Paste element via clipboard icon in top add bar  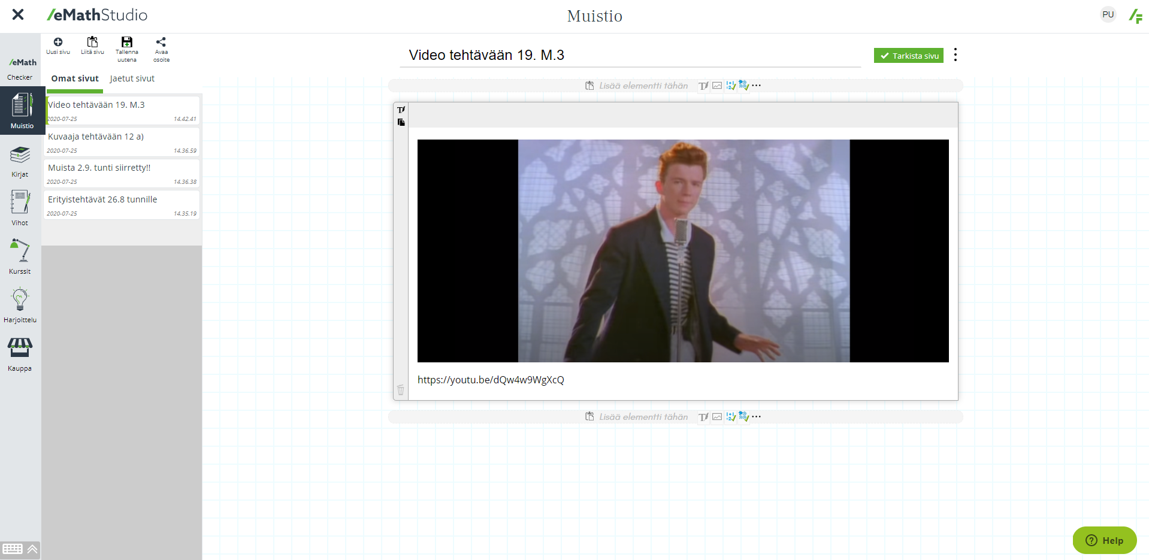pyautogui.click(x=590, y=86)
